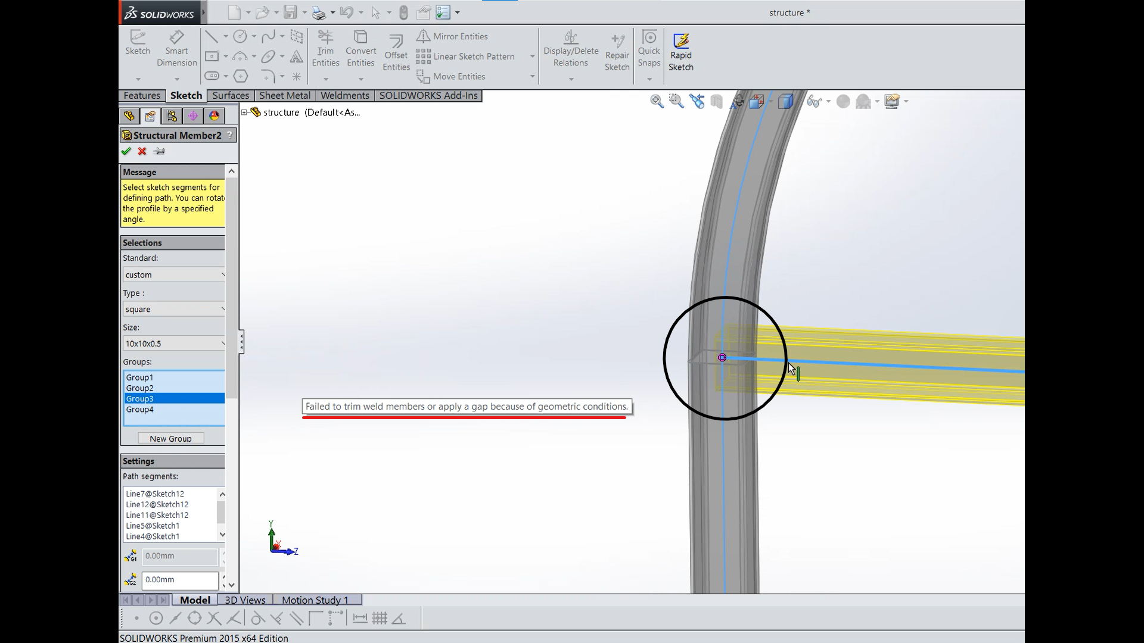Open Structural Member help question mark
The height and width of the screenshot is (643, 1144).
coord(229,135)
